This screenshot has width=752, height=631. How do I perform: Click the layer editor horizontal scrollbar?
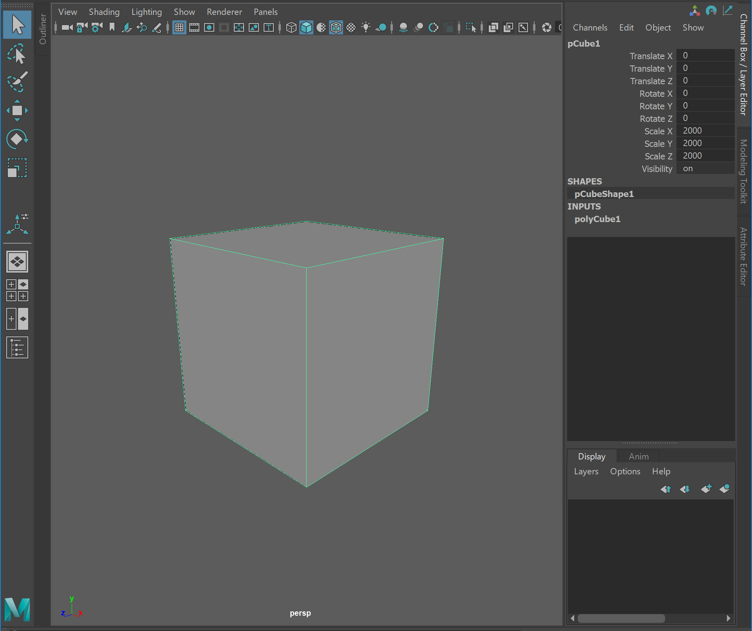[x=621, y=618]
